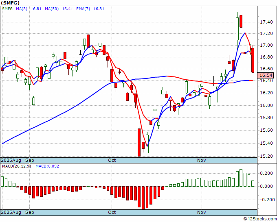Click the MACD(26,12,9) indicator label

[16, 166]
